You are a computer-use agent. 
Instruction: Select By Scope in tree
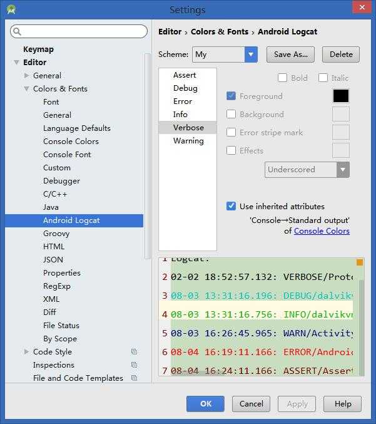[x=60, y=339]
